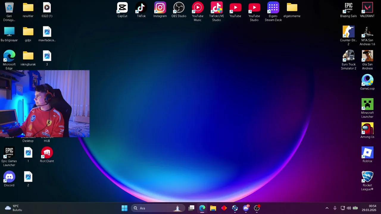
Task: Launch GameLoop shortcut
Action: [367, 82]
